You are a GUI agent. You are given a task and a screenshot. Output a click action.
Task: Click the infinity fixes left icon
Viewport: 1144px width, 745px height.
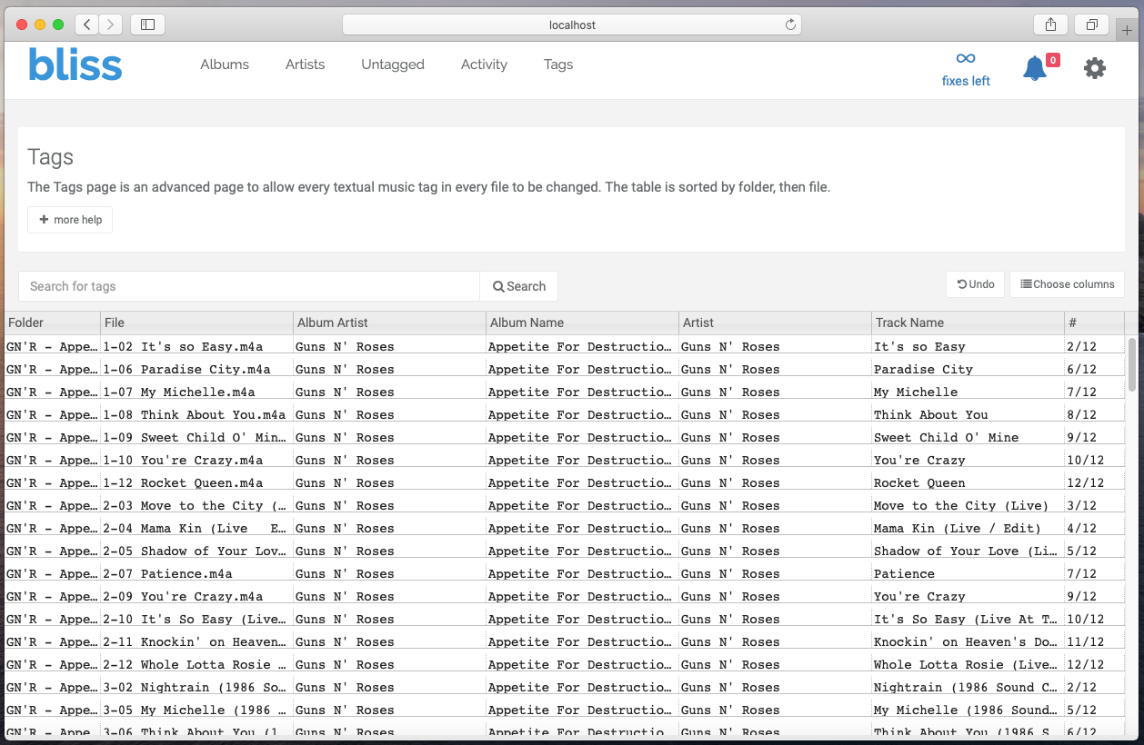[966, 60]
